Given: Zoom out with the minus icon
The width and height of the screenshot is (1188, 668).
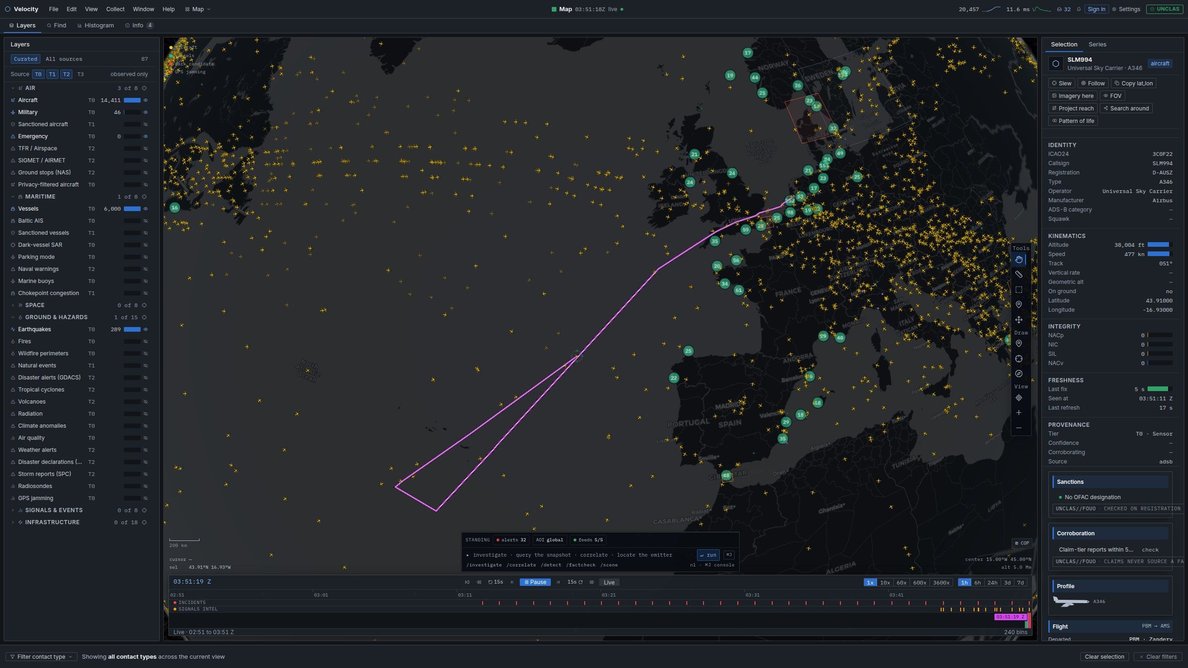Looking at the screenshot, I should (1019, 428).
